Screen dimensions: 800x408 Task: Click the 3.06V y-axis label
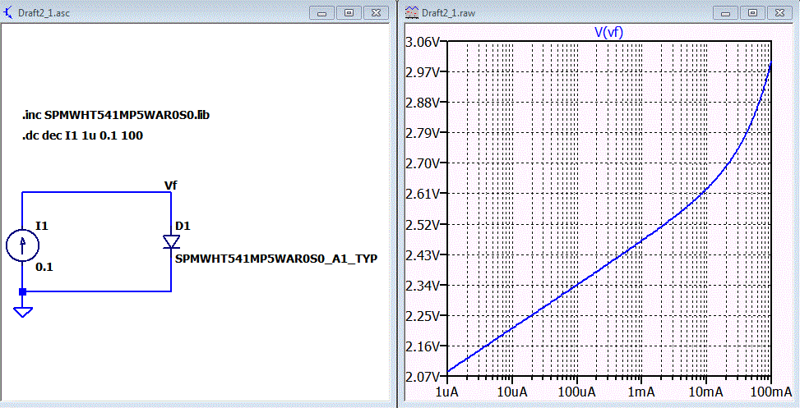click(x=421, y=42)
